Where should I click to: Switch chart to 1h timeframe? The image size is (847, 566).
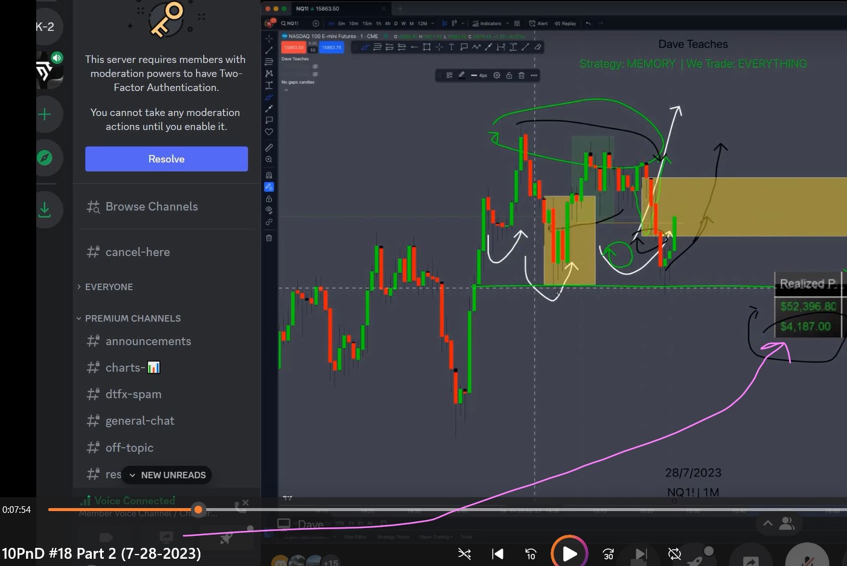click(x=379, y=24)
